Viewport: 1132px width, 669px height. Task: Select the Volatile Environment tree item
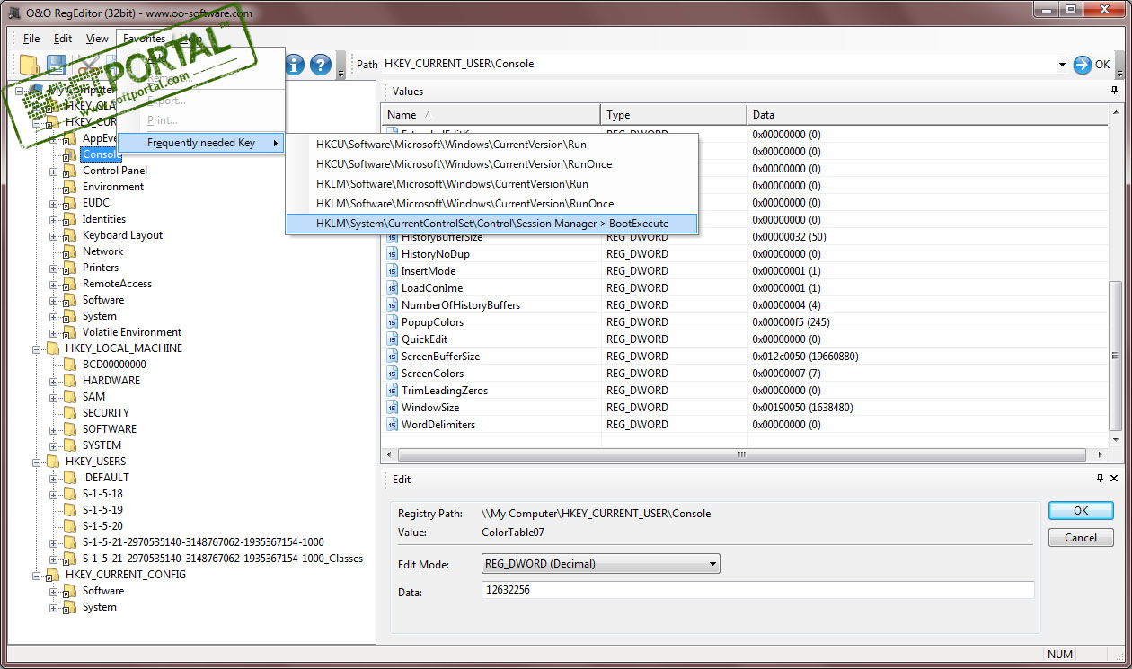pyautogui.click(x=132, y=332)
